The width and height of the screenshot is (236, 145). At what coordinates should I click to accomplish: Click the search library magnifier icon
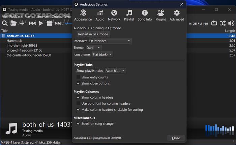point(5,23)
